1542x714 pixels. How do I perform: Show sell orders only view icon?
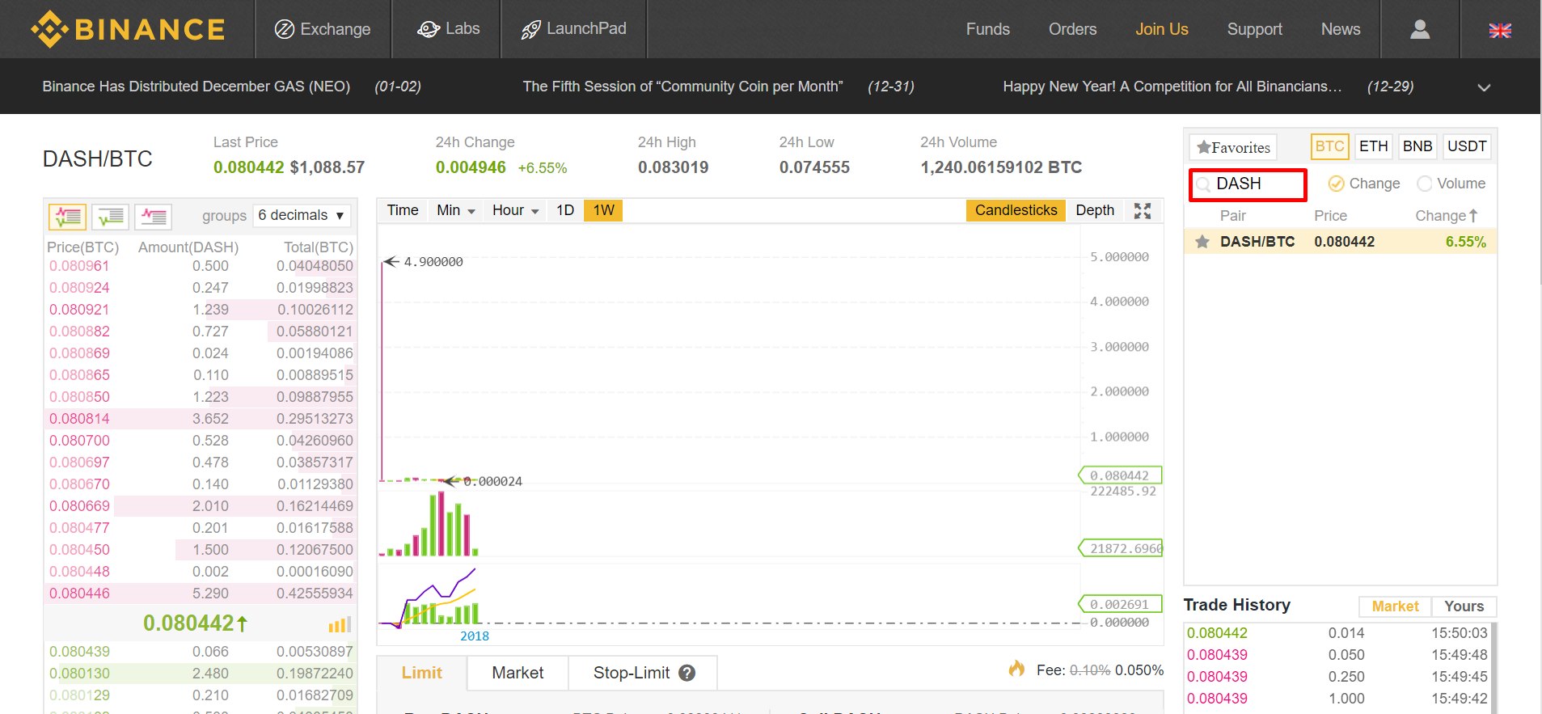153,216
